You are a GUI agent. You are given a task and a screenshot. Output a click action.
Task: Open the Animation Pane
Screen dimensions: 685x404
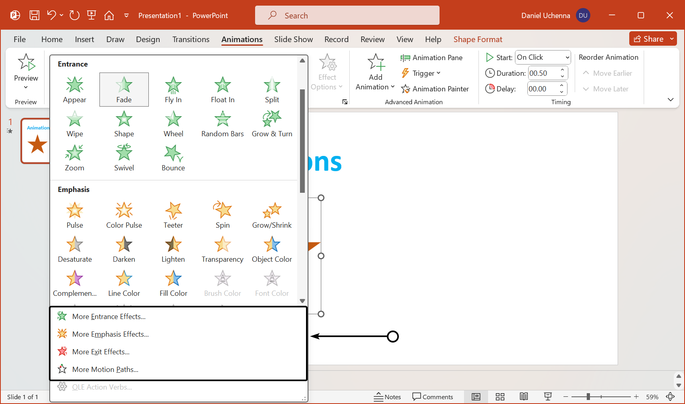(432, 58)
